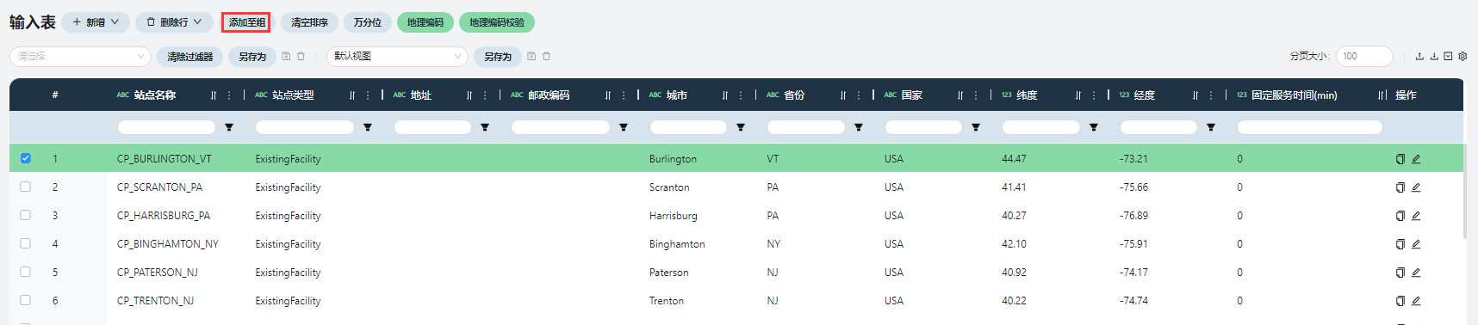Viewport: 1478px width, 325px height.
Task: Click the 分页大小 page size input field
Action: 1364,57
